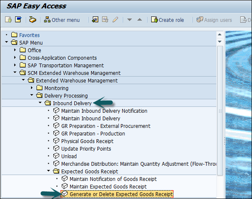Expand the Favorites folder
Screen dimensions: 252x199
(7, 35)
